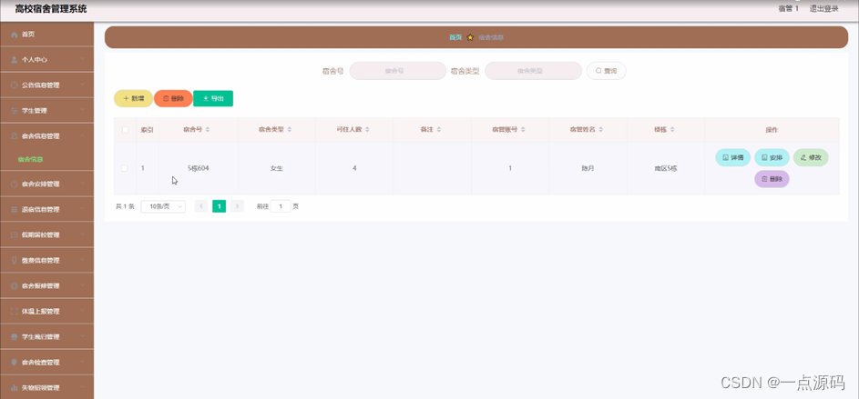859x399 pixels.
Task: Click the bar chart icon beside 失物招领管理
Action: click(15, 388)
